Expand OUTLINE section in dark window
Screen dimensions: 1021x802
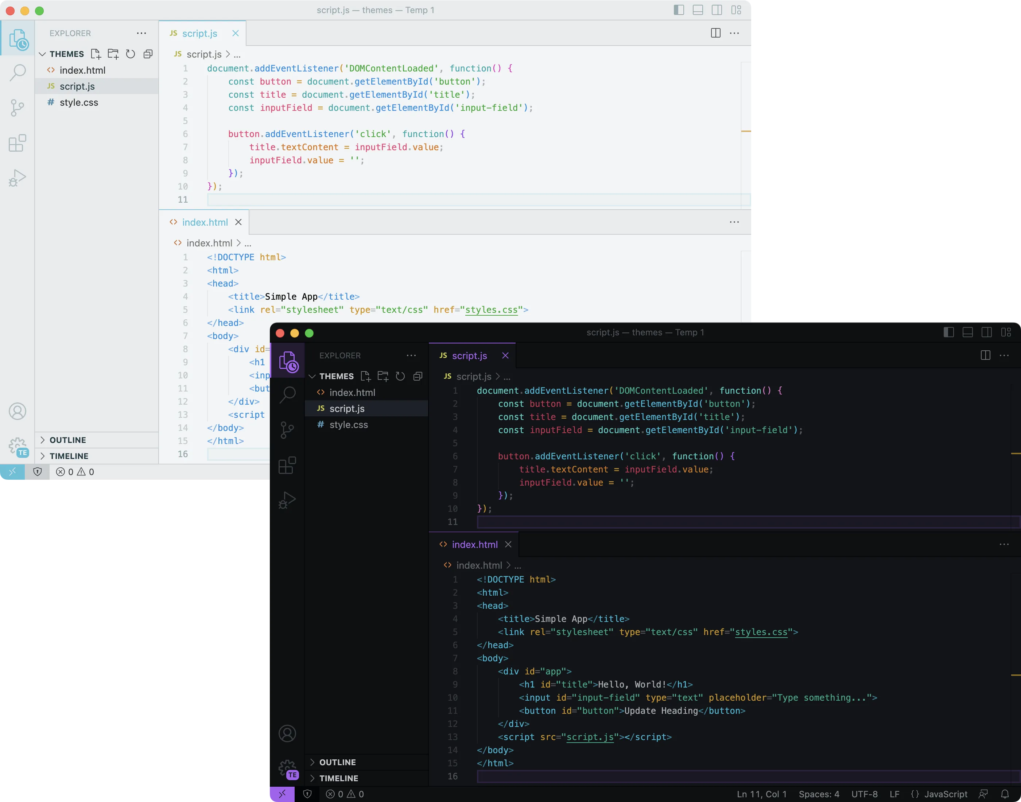337,762
